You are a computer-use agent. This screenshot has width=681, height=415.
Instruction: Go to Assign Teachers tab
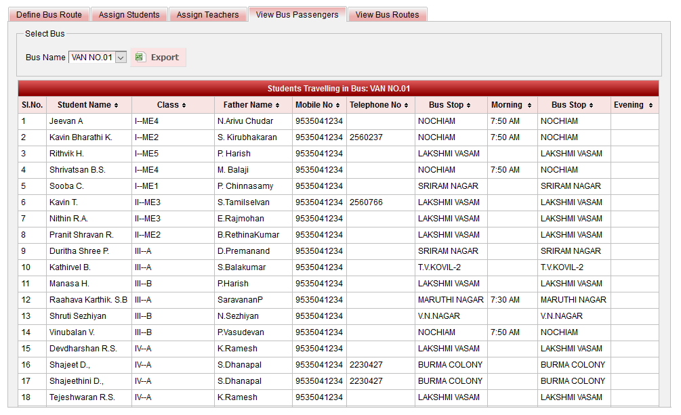[208, 15]
